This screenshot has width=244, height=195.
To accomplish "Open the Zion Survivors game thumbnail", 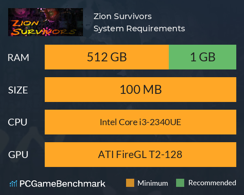I will click(46, 22).
